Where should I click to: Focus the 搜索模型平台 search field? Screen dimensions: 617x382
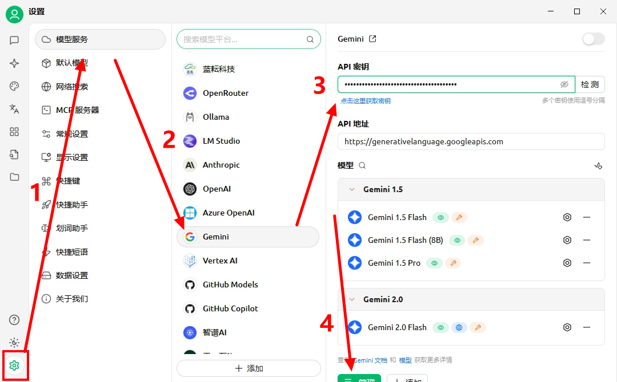pyautogui.click(x=249, y=39)
